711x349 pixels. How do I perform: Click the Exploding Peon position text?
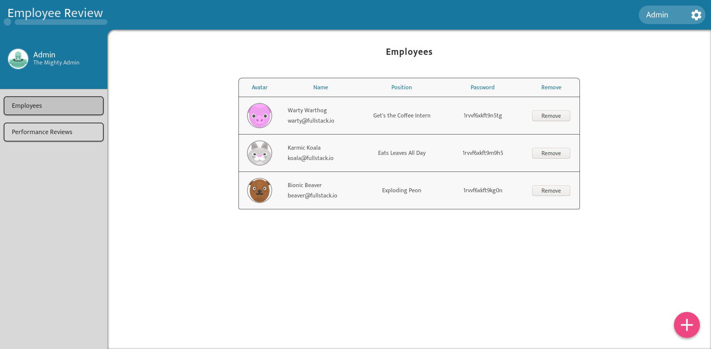(402, 190)
